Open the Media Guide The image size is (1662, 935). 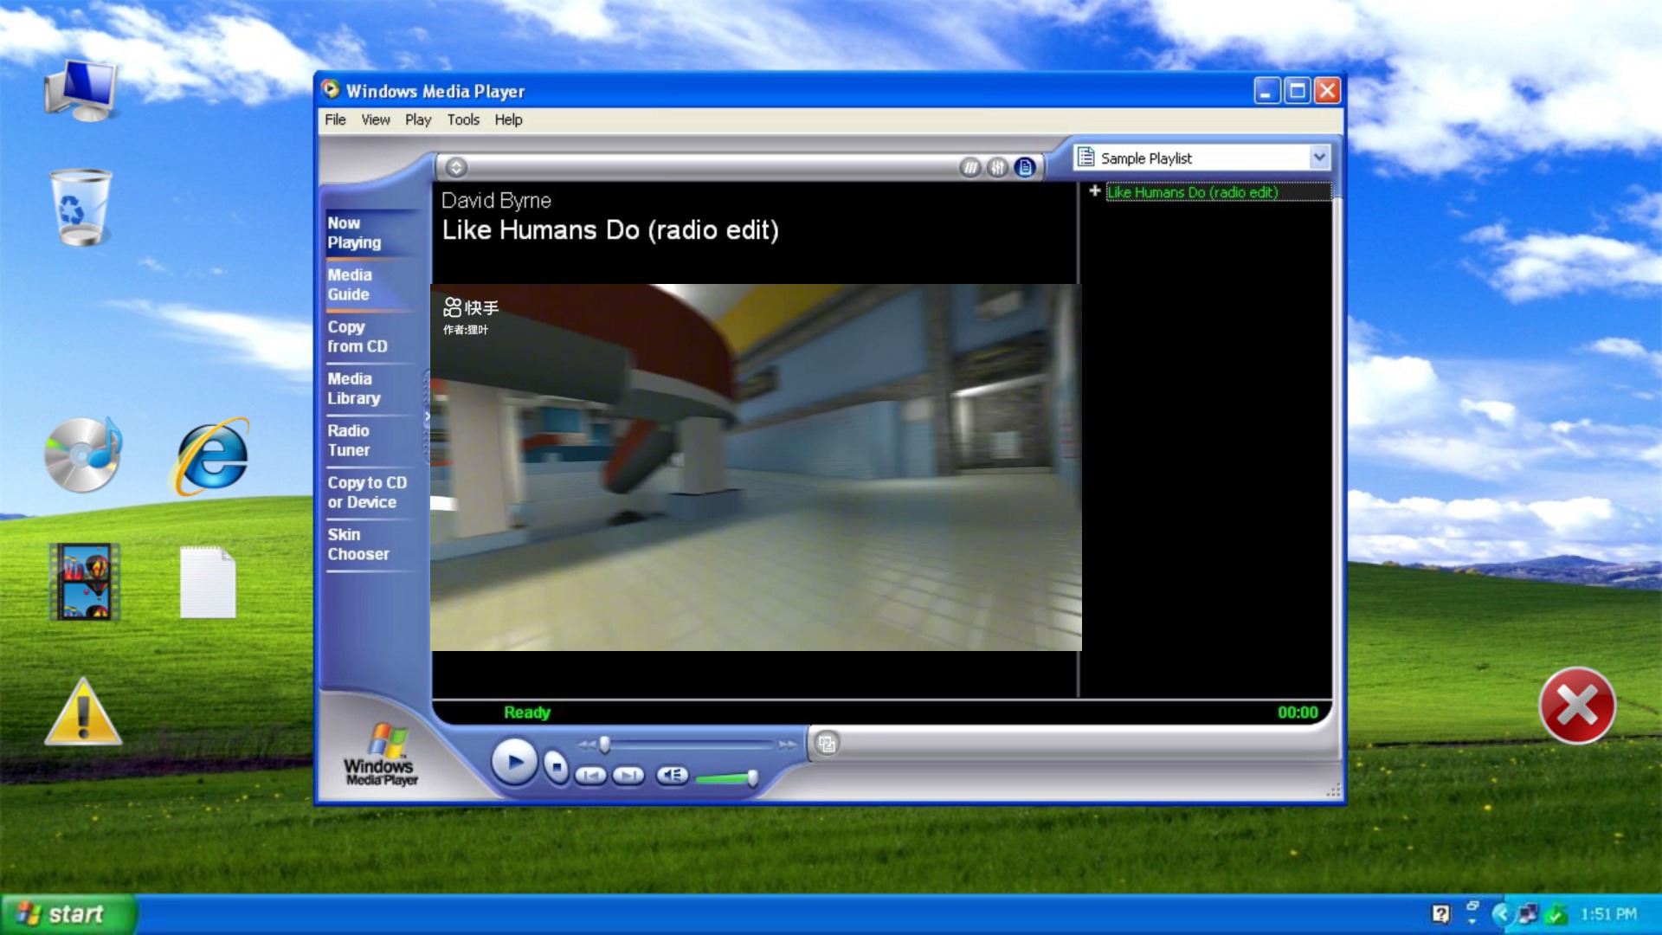pos(349,284)
